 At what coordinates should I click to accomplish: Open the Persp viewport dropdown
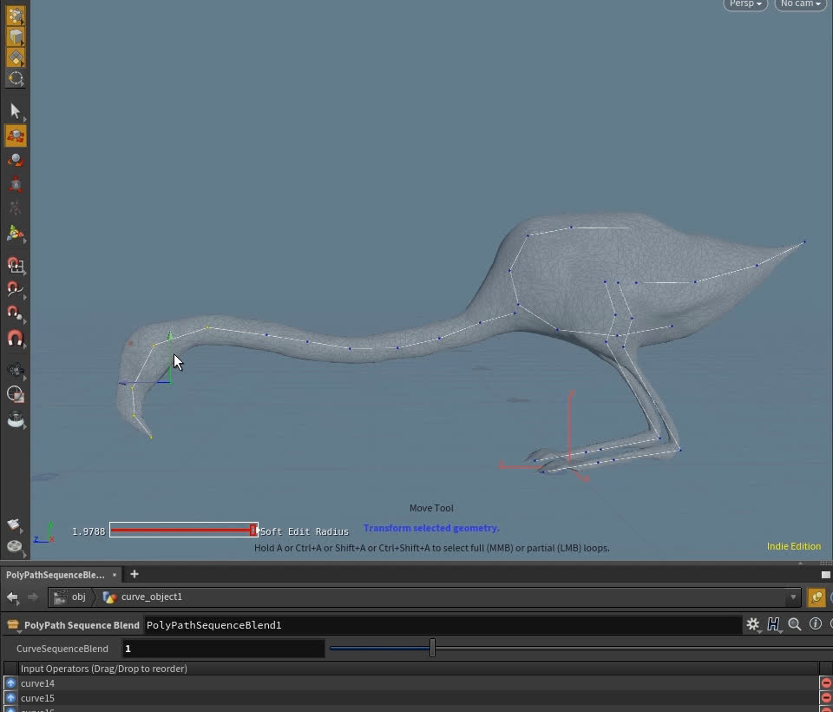click(745, 4)
